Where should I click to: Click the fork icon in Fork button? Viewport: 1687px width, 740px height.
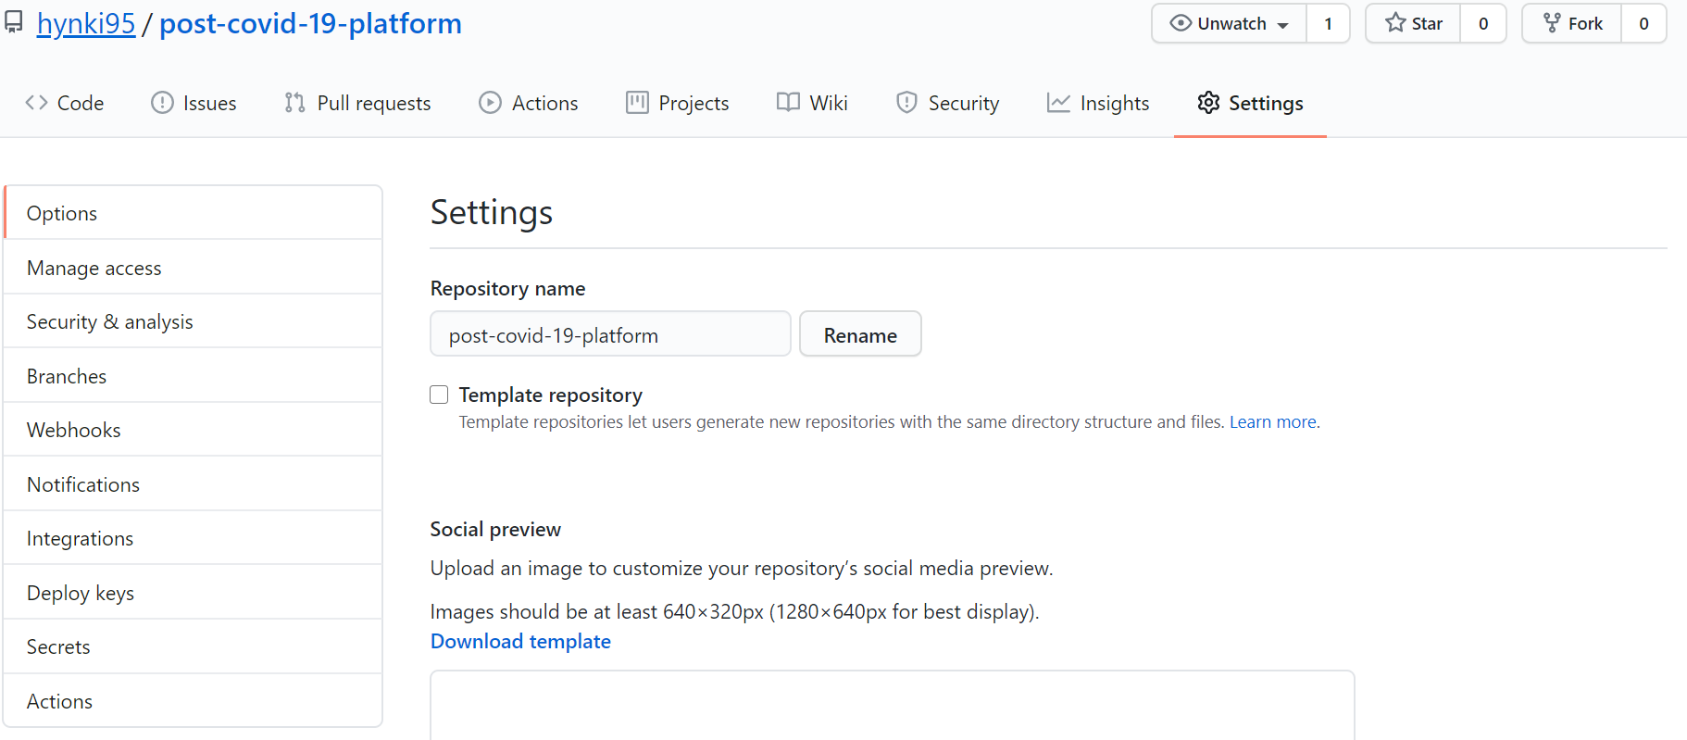click(x=1553, y=23)
